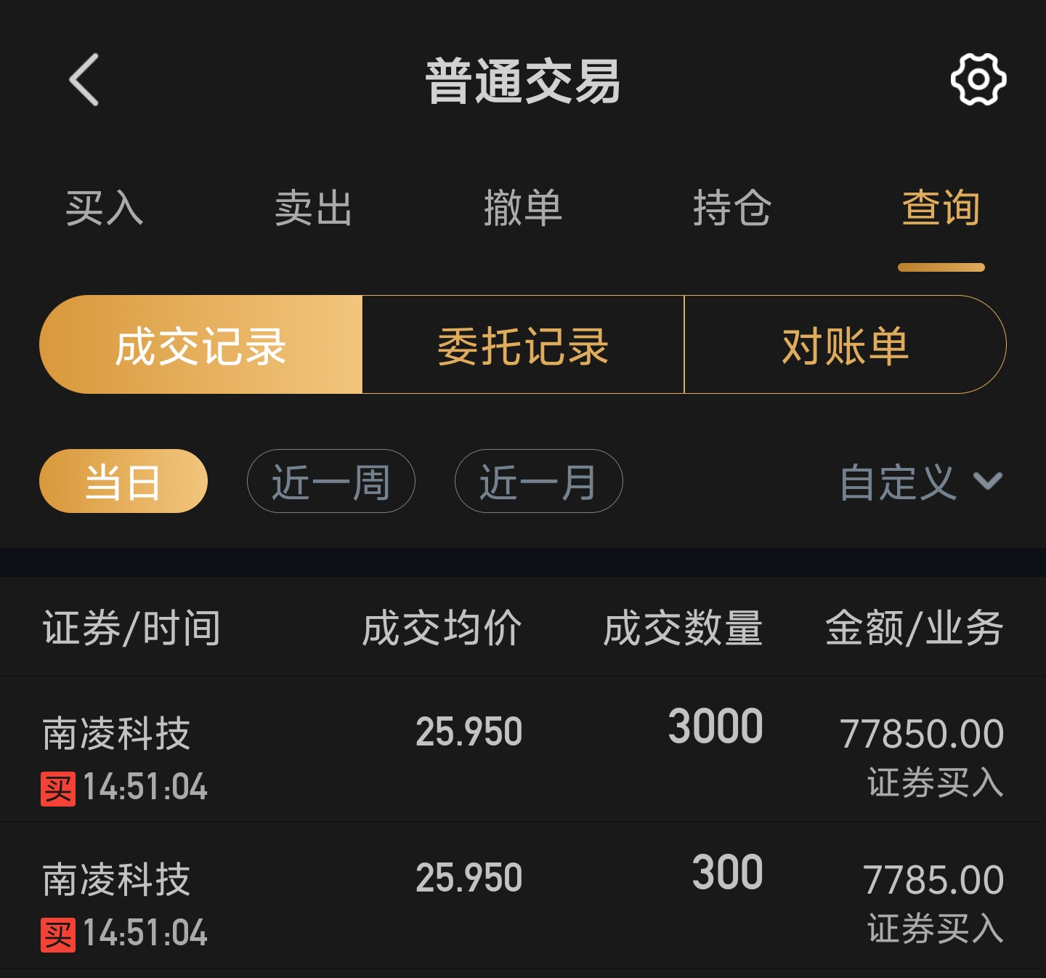Select the 查询 tab
The image size is (1046, 978).
(x=941, y=209)
